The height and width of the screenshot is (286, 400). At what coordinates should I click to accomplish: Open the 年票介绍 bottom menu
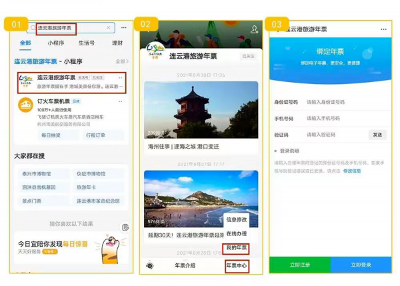click(x=185, y=265)
